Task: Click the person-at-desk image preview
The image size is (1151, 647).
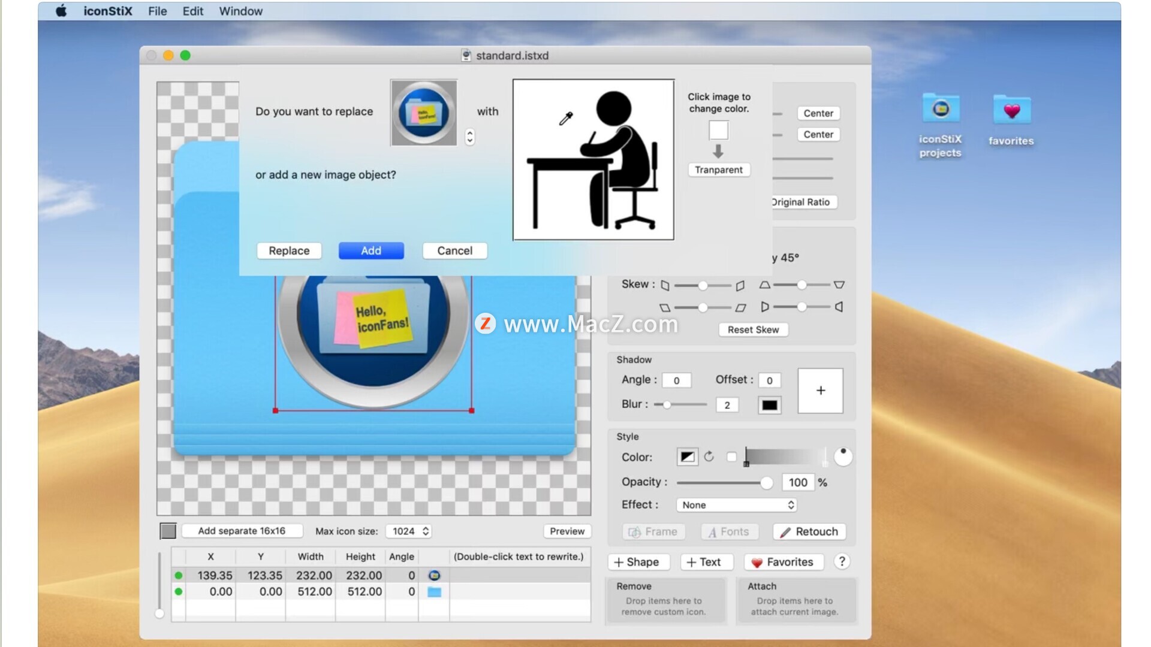Action: pos(593,159)
